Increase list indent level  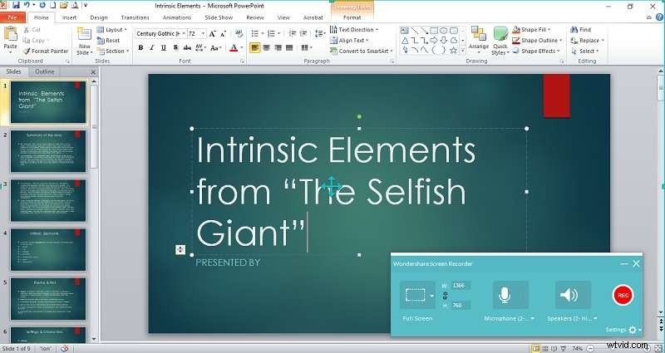303,33
